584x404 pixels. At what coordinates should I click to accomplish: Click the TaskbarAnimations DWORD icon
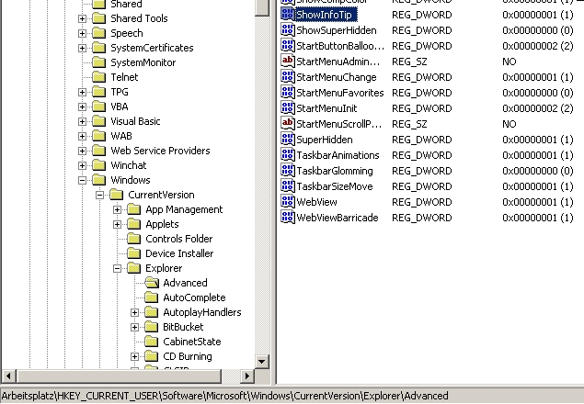pyautogui.click(x=288, y=155)
